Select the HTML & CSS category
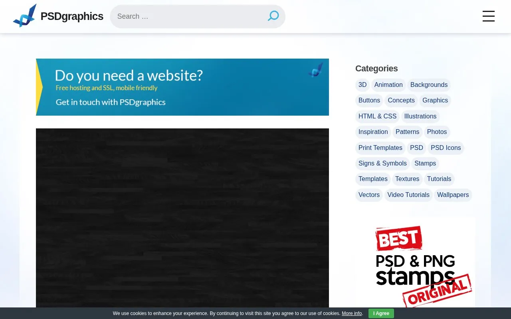 [378, 116]
